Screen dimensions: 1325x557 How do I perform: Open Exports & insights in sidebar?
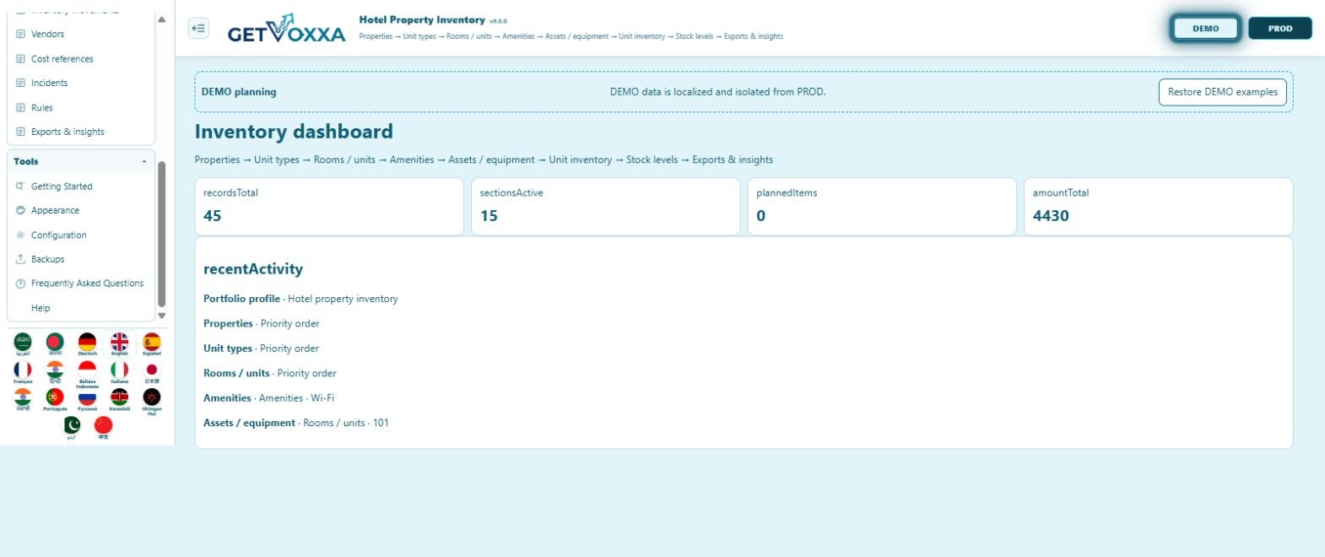click(x=68, y=132)
